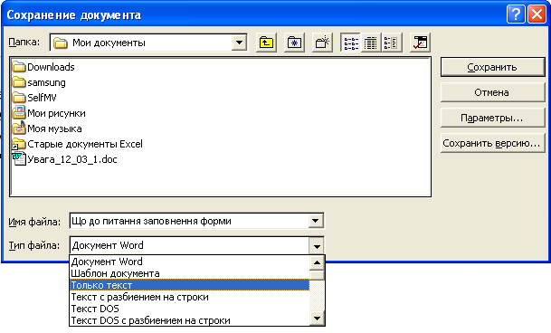Pick Текст DOS from the list
The image size is (551, 333).
(190, 309)
